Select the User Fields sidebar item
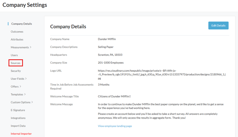 point(17,79)
